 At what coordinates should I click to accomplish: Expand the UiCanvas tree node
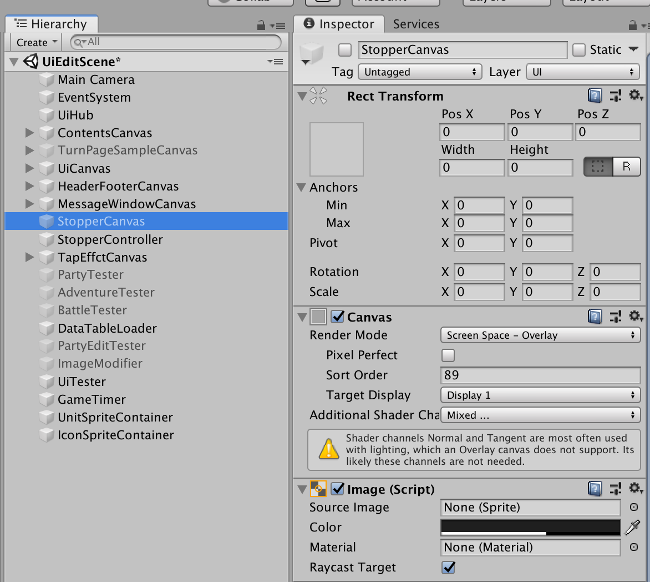pyautogui.click(x=29, y=168)
